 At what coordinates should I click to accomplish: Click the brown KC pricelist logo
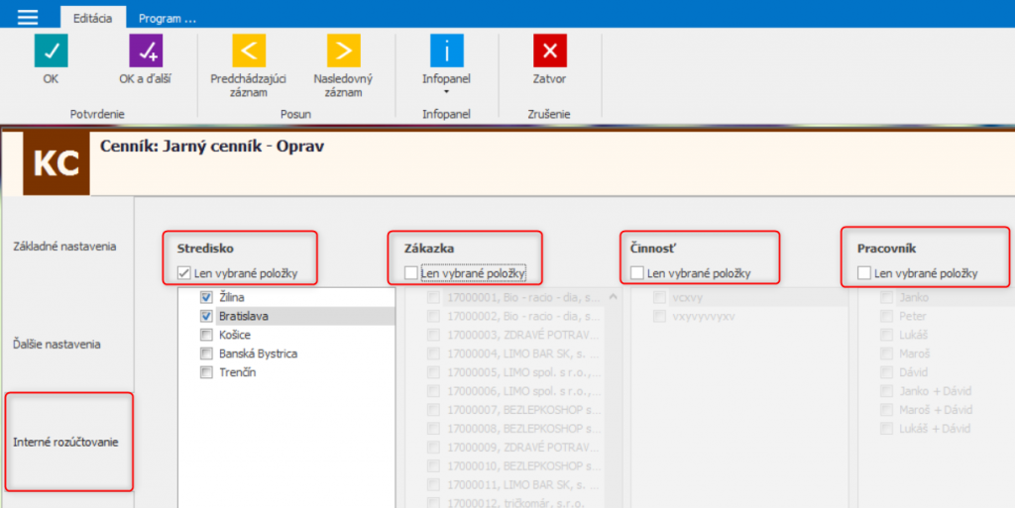coord(56,163)
